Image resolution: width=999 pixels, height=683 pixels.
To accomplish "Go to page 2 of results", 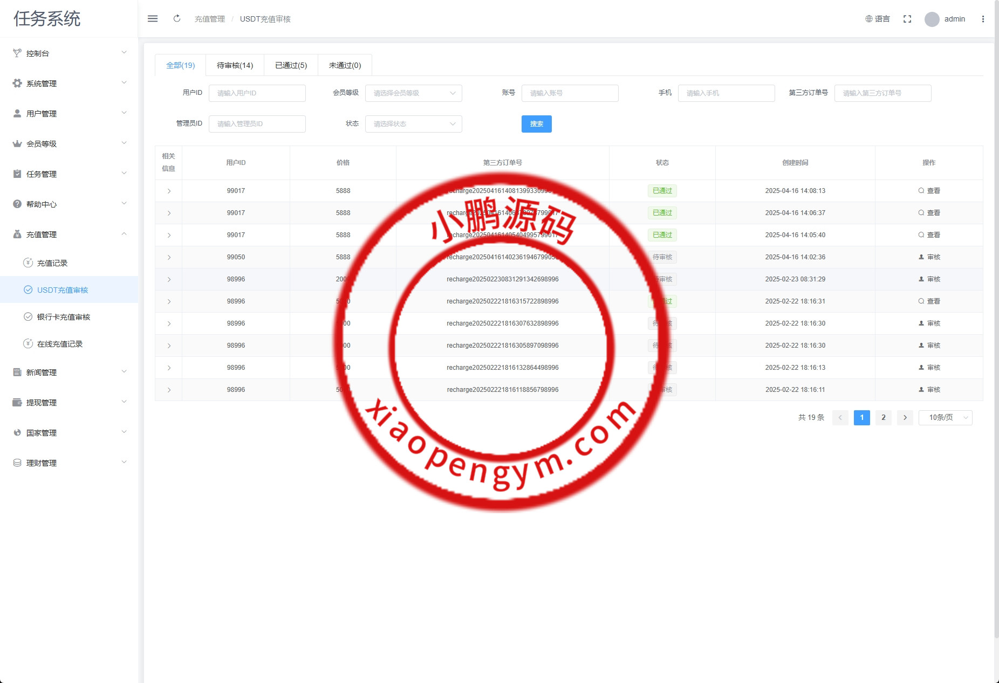I will pyautogui.click(x=883, y=418).
